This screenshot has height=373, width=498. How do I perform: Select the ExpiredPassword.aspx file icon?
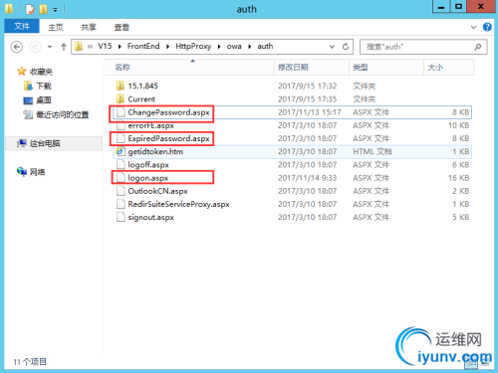[121, 138]
